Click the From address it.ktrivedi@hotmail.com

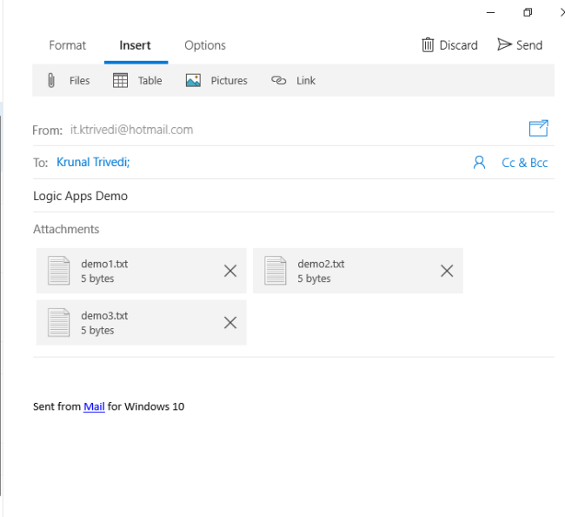pyautogui.click(x=132, y=130)
